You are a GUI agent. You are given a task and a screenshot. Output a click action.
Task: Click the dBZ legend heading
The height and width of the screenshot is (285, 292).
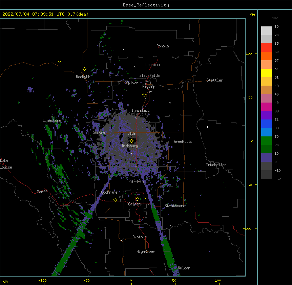coord(274,18)
